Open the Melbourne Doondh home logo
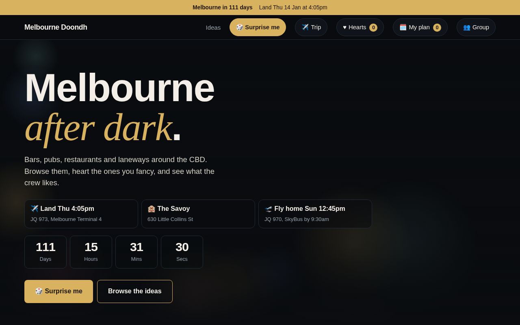This screenshot has width=520, height=325. coord(56,27)
